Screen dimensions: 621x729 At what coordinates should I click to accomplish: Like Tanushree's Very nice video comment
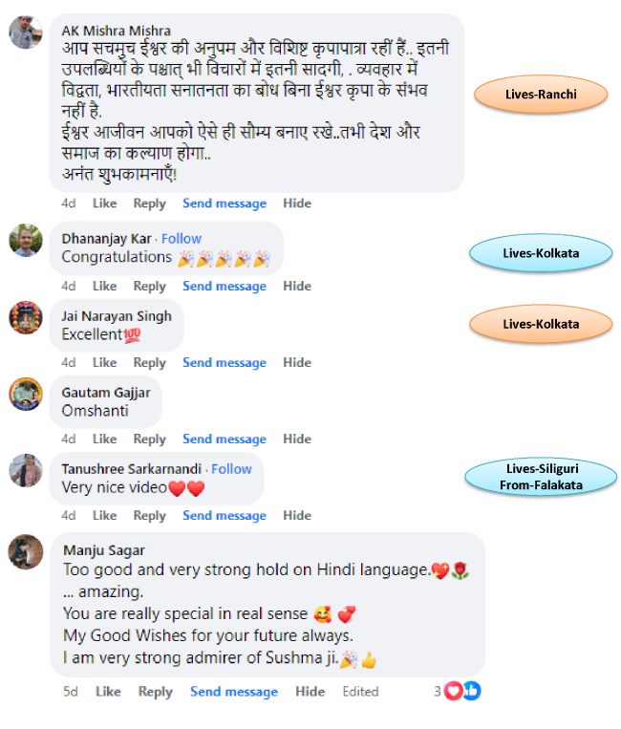(x=104, y=516)
